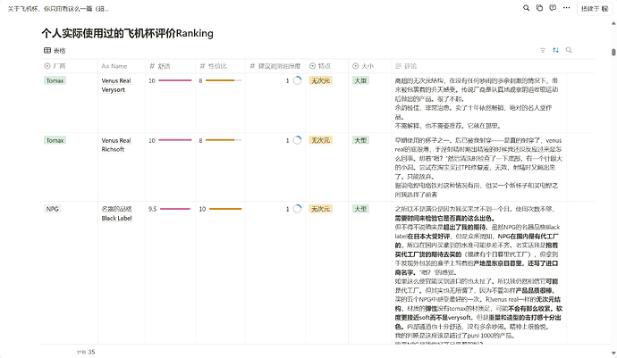Click the 搭建于 Notion button
The image size is (617, 358).
[x=595, y=8]
